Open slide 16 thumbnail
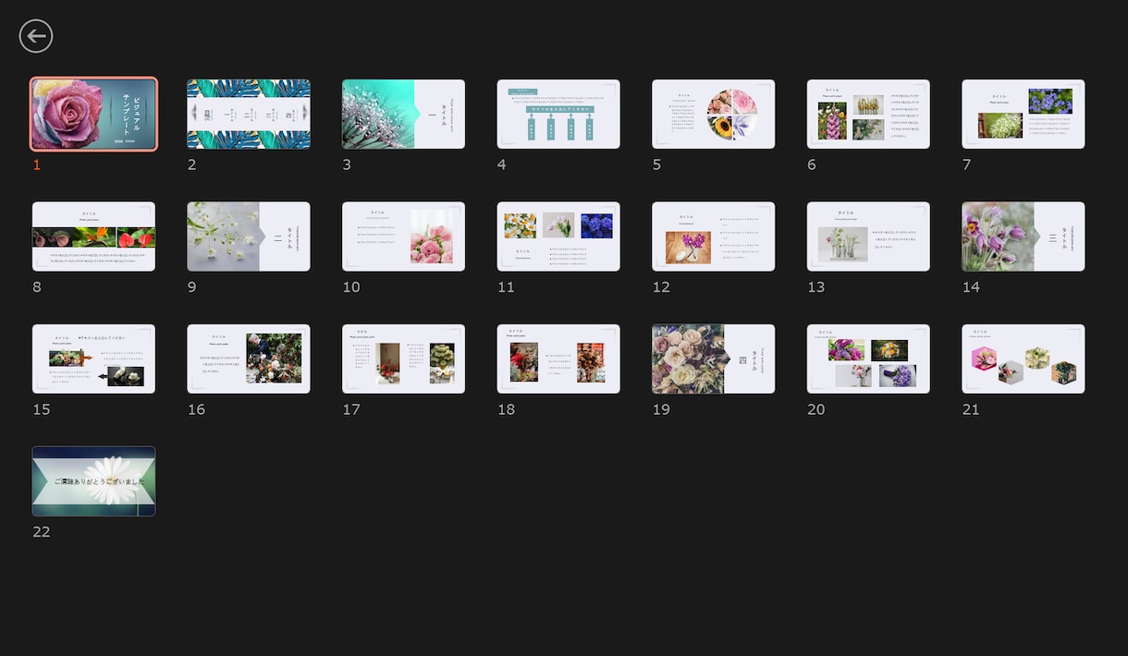 pyautogui.click(x=249, y=358)
